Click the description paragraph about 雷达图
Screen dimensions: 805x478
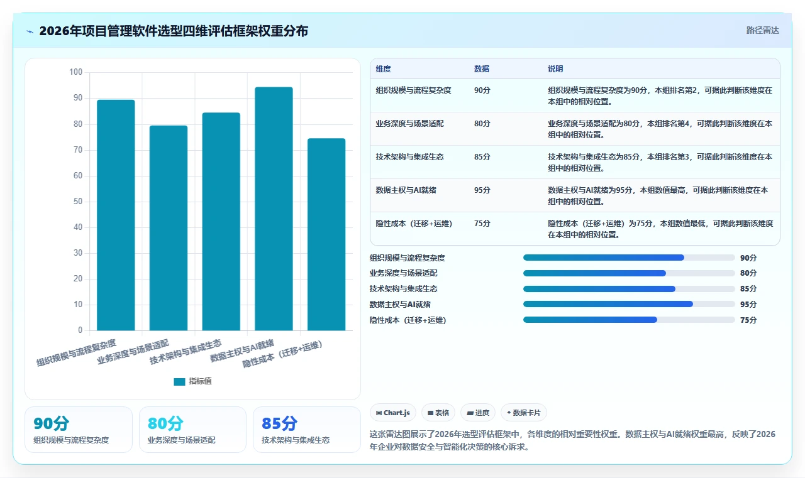point(573,440)
